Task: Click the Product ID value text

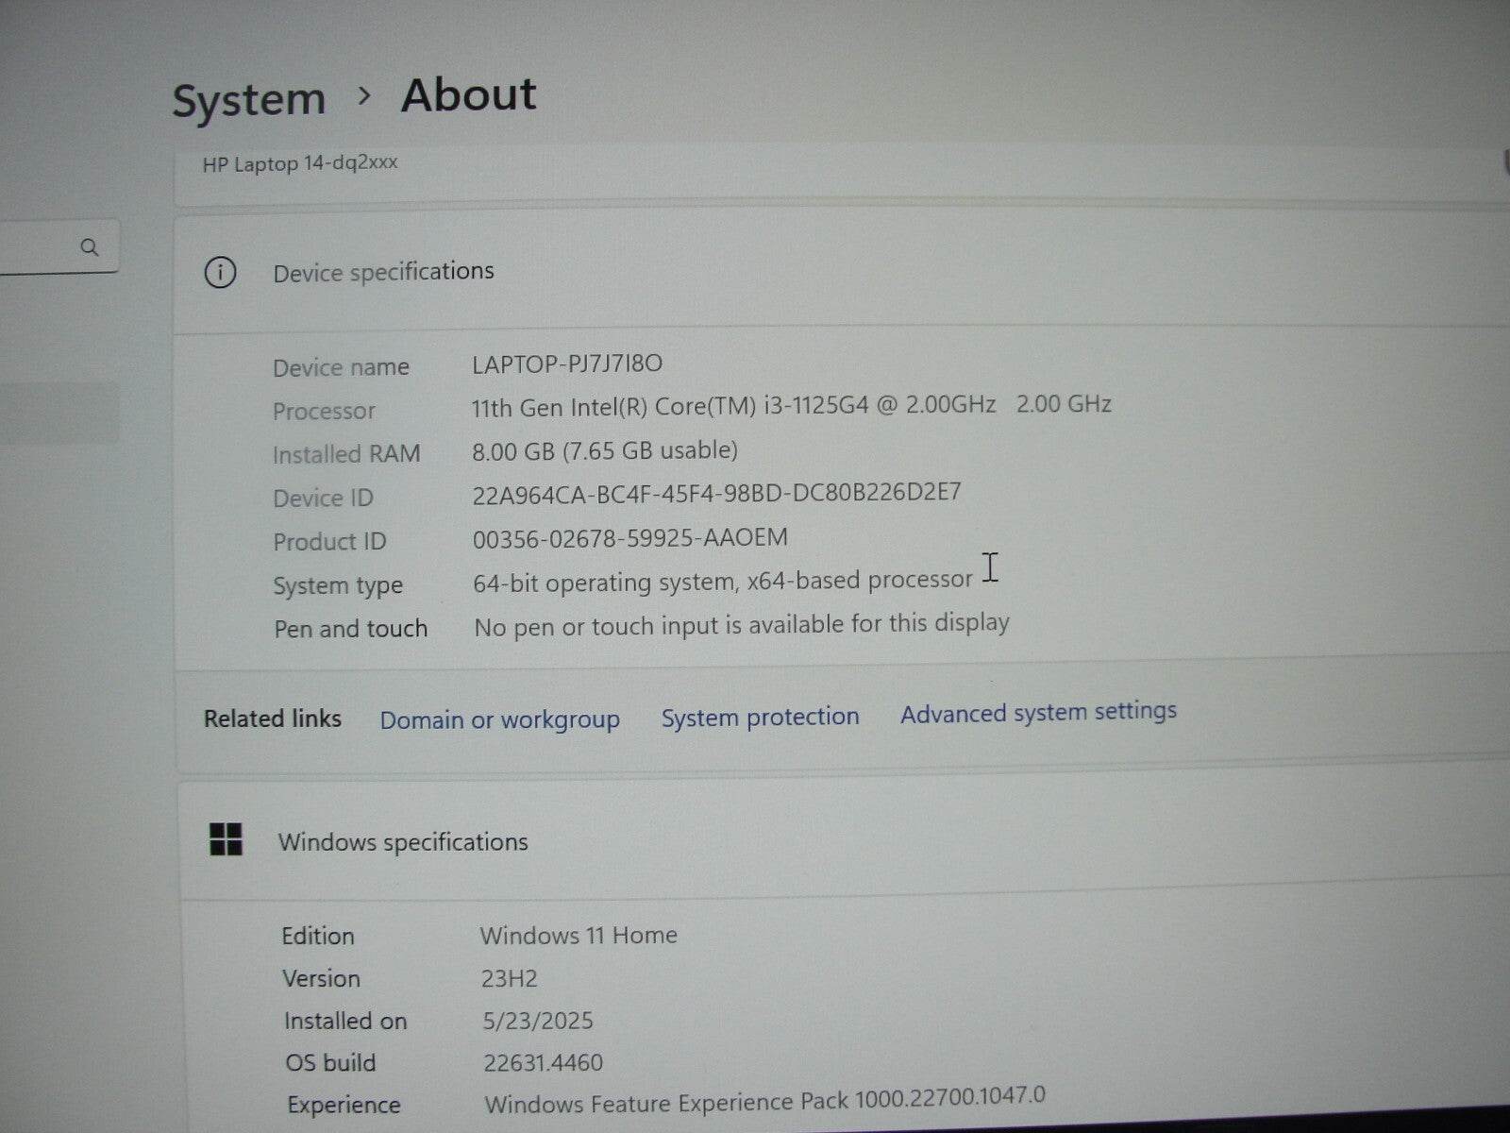Action: (629, 538)
